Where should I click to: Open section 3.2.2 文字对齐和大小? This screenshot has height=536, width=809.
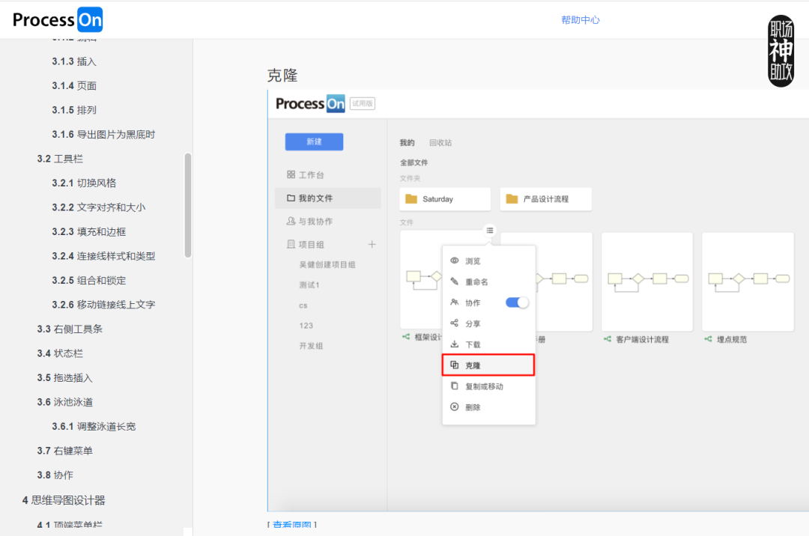99,207
